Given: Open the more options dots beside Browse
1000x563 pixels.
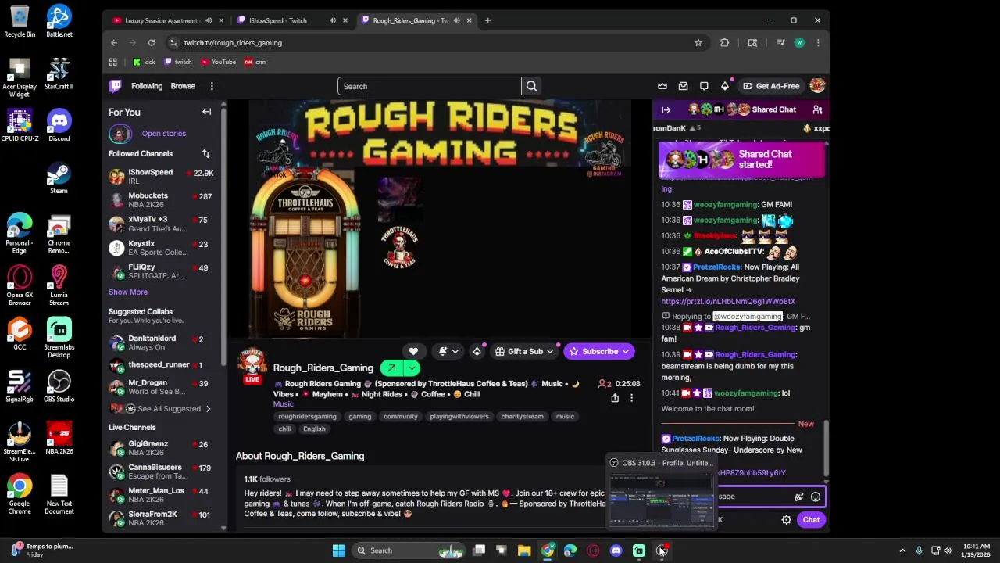Looking at the screenshot, I should pos(212,86).
